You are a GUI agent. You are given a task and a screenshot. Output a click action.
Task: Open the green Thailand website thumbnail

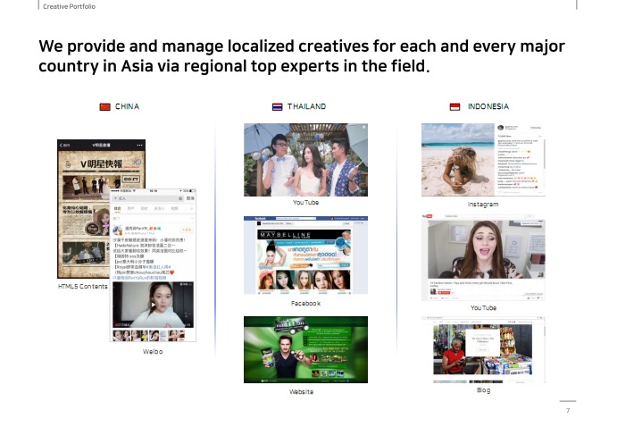(305, 349)
